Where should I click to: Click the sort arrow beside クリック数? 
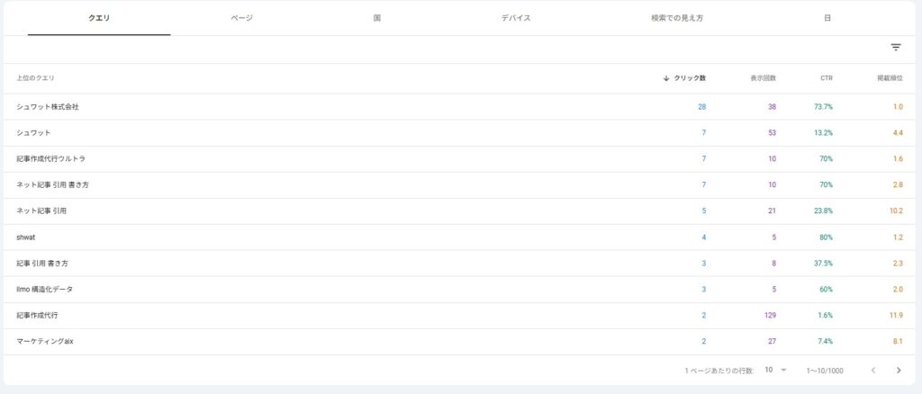[665, 78]
